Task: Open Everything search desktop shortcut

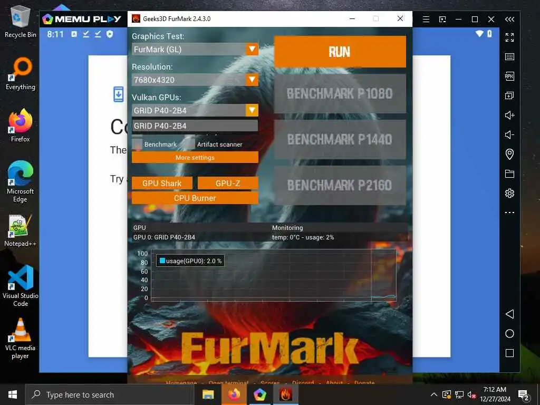Action: point(21,74)
